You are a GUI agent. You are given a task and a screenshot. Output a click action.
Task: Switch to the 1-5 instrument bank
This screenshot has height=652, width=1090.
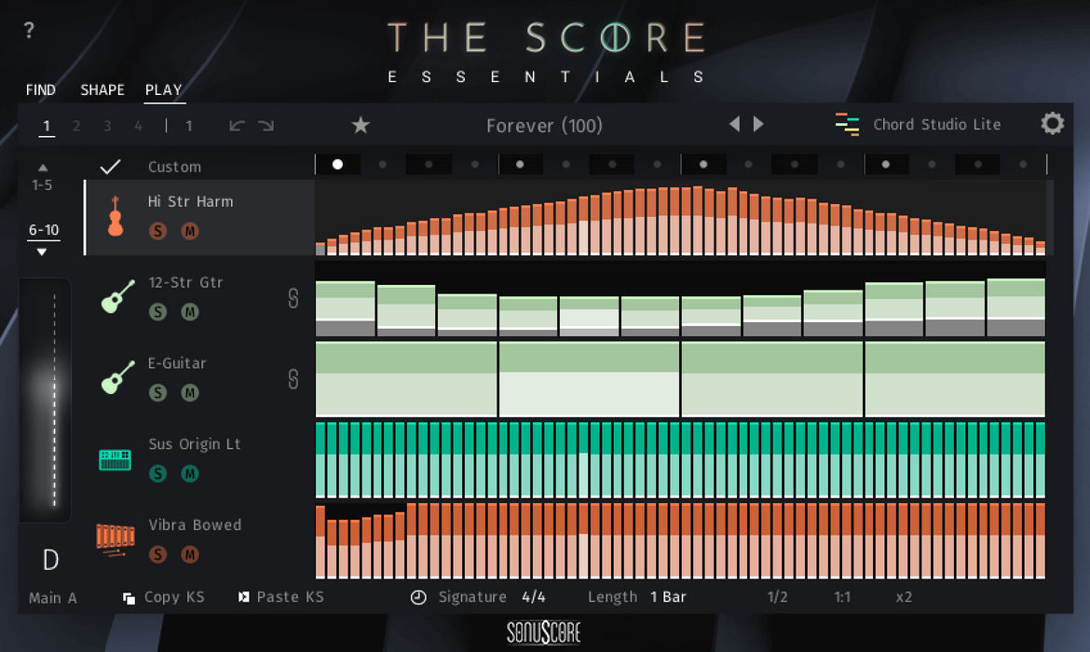coord(42,184)
